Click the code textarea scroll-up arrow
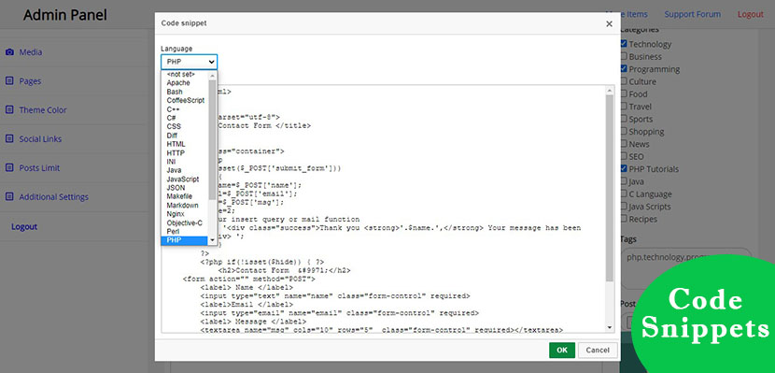Screen dimensions: 775x373 tap(610, 91)
